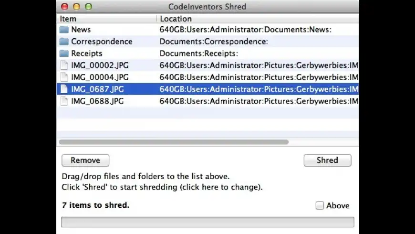Sort list by the Location column header
The height and width of the screenshot is (234, 415).
click(x=176, y=19)
